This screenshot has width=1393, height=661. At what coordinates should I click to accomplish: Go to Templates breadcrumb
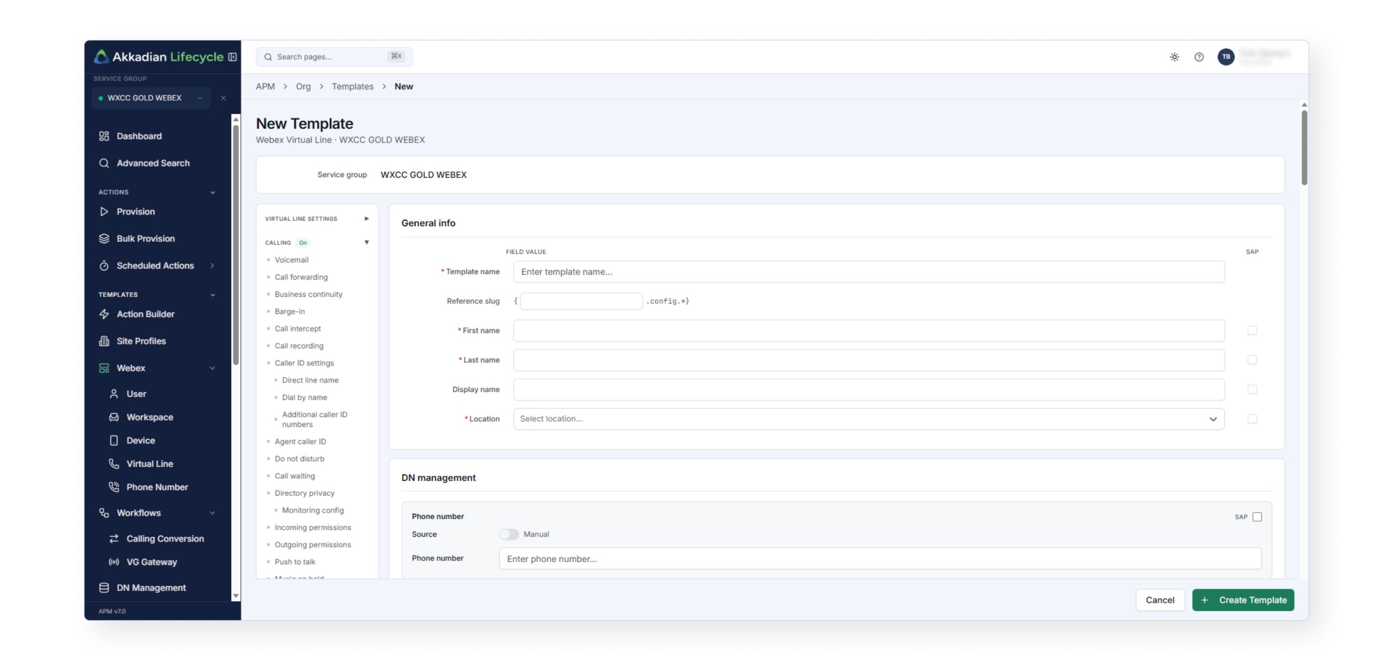click(353, 86)
